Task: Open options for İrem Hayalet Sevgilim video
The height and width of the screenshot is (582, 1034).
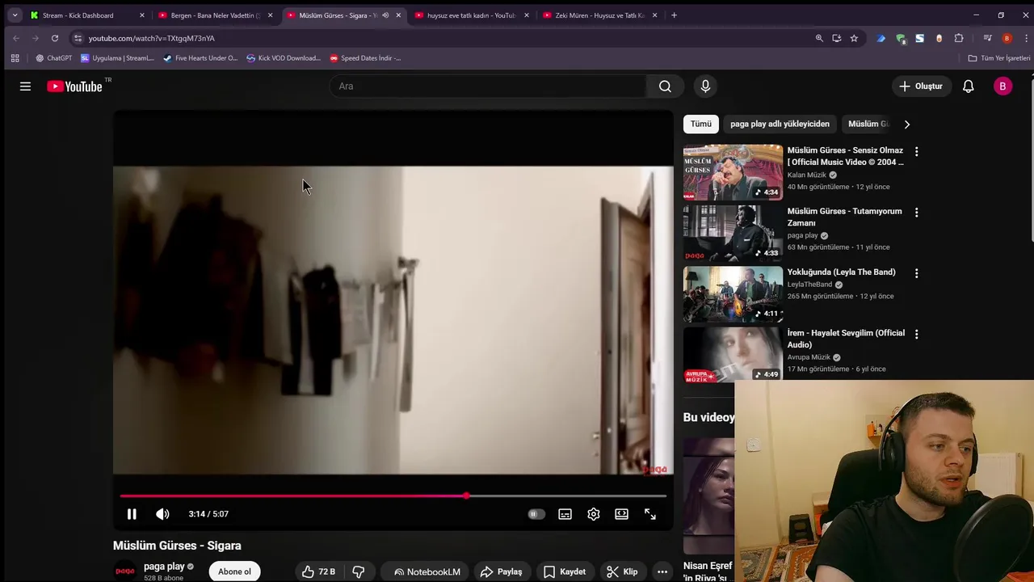Action: pyautogui.click(x=916, y=334)
